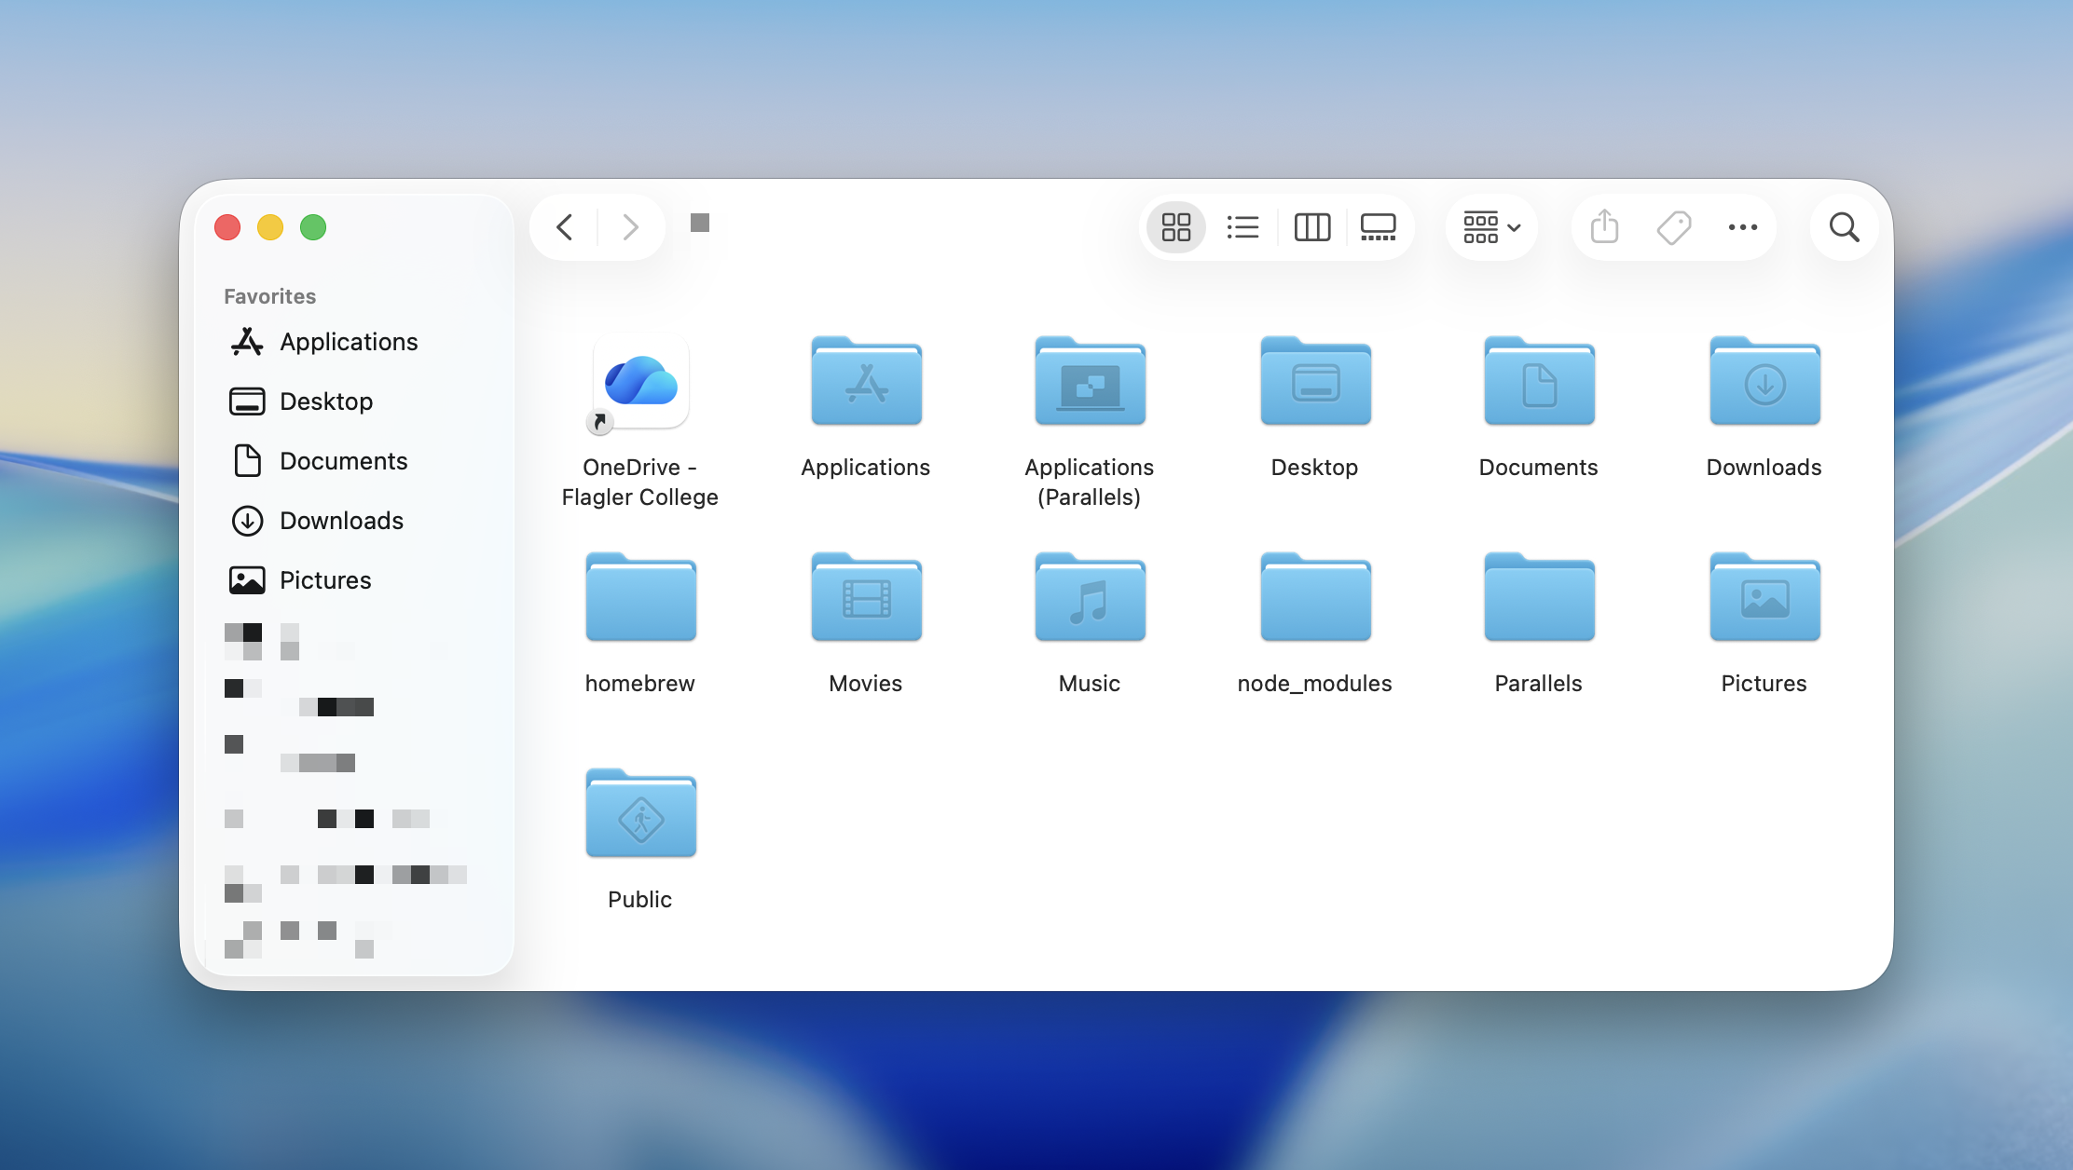Go back with the left chevron

click(x=564, y=227)
